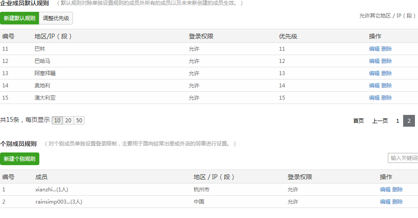This screenshot has width=418, height=218.
Task: Delete the rainsimp003 individual rule
Action: tap(397, 202)
